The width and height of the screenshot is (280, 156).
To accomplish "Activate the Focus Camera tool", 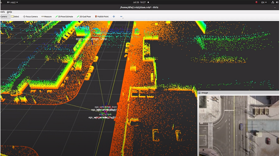I will (30, 17).
